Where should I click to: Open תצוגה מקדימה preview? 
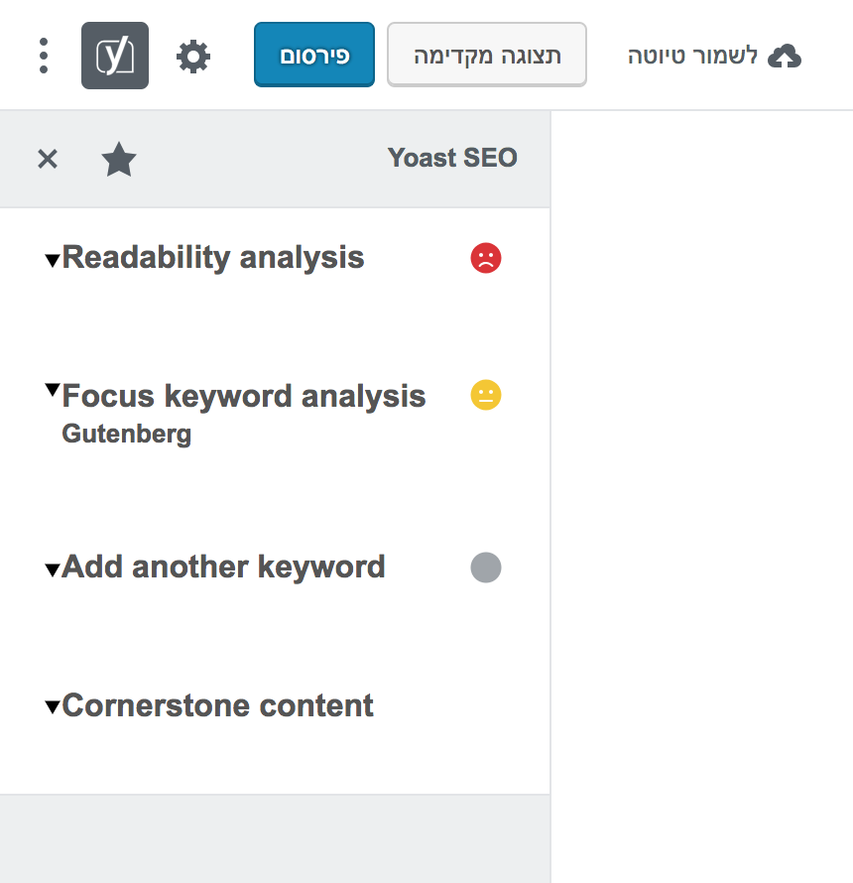486,55
